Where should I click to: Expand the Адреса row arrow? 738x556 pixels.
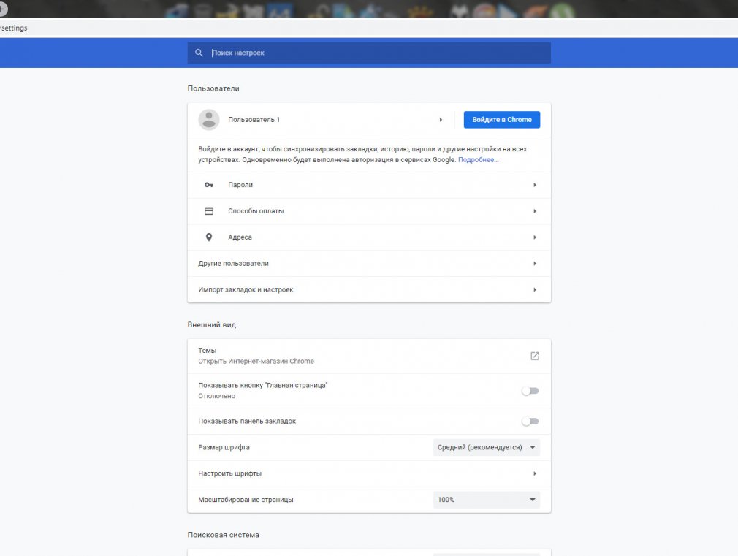[535, 237]
